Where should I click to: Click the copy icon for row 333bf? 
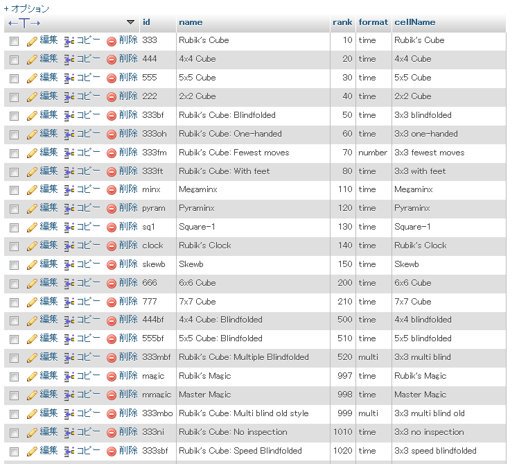tap(69, 117)
